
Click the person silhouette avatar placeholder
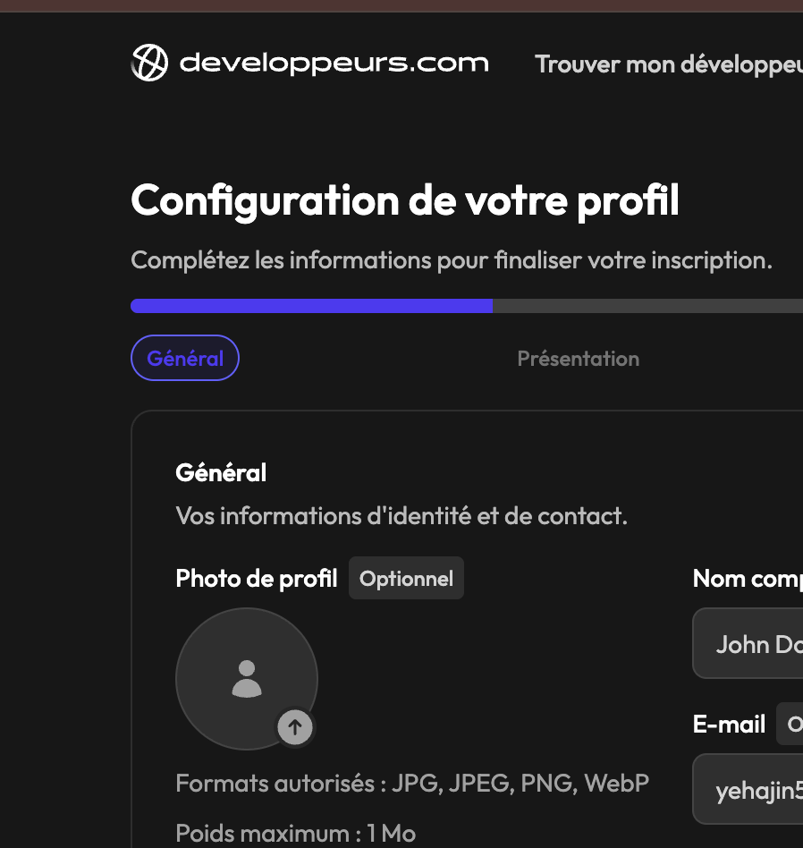(247, 679)
